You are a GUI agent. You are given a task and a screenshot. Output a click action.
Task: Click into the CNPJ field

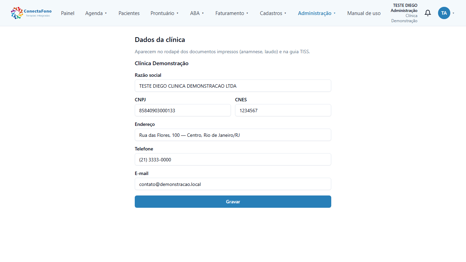[x=183, y=110]
